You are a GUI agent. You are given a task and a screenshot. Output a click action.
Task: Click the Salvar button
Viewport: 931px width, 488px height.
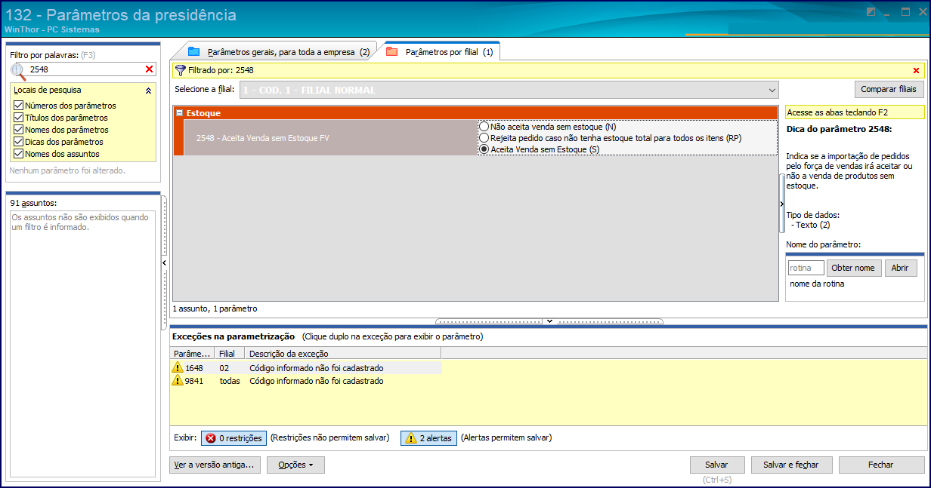point(717,465)
